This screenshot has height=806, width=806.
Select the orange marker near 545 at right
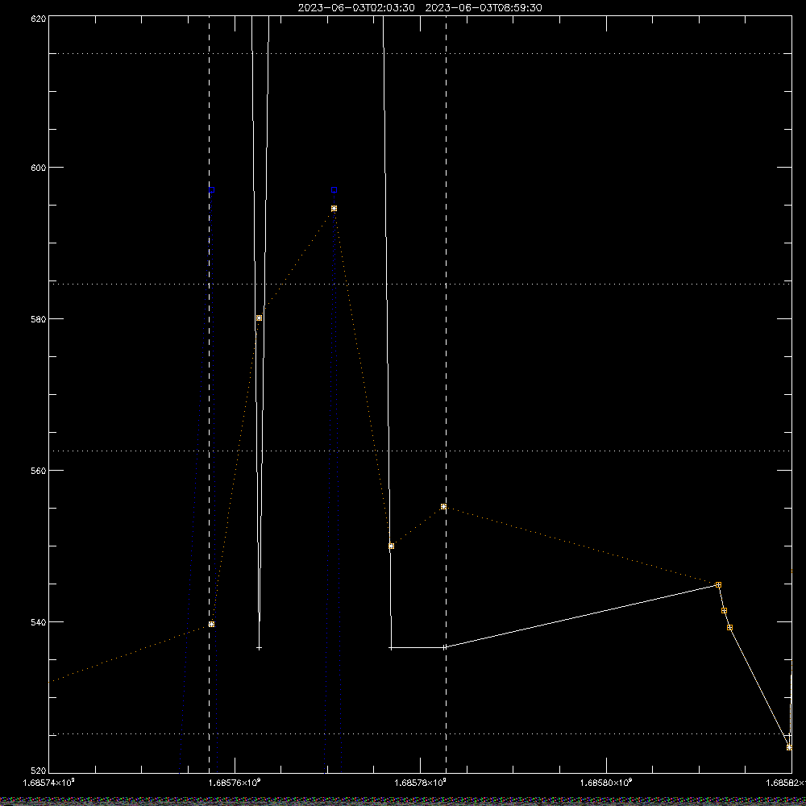(x=719, y=585)
